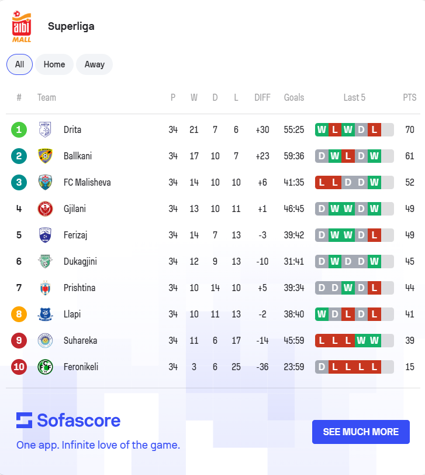Switch to the Away standings tab

point(94,64)
